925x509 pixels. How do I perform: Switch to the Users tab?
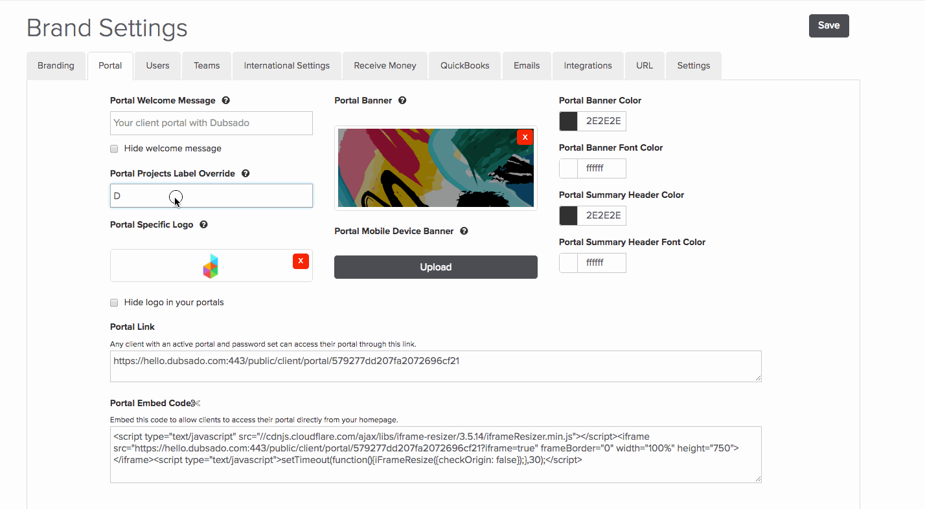tap(157, 65)
